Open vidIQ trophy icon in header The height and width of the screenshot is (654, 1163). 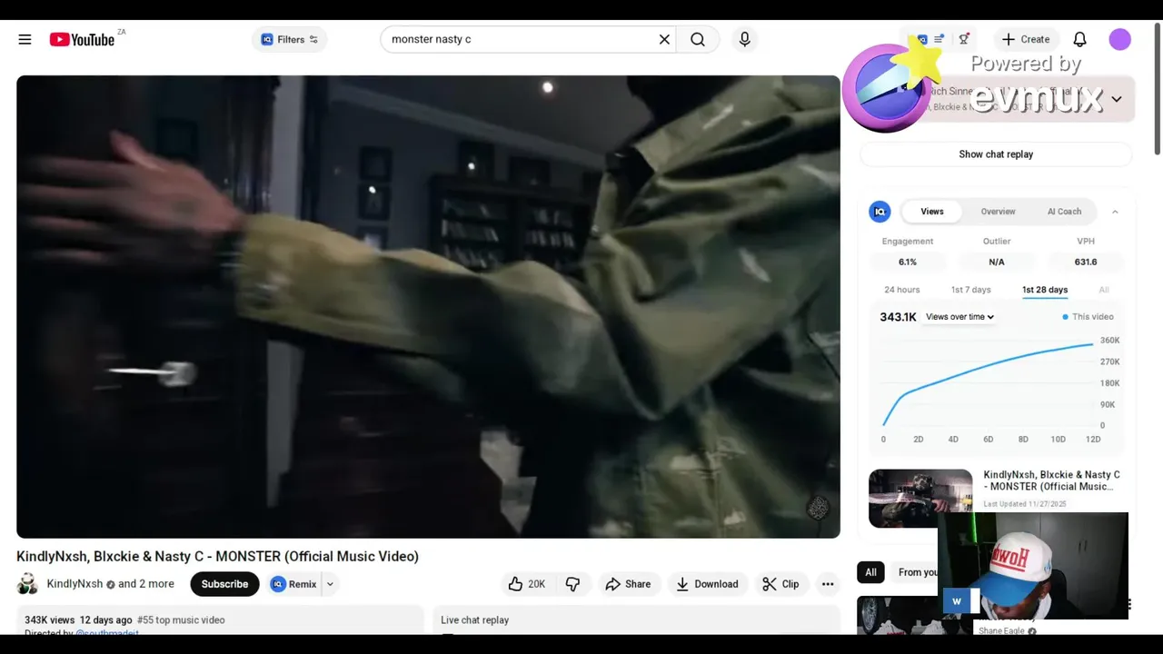964,39
